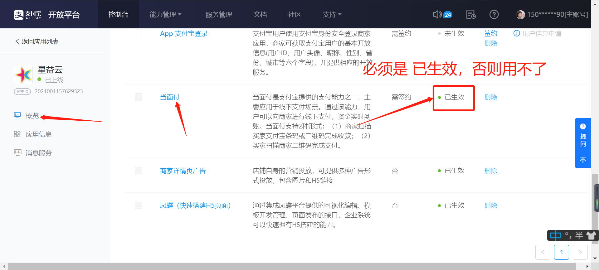Expand the 支持 dropdown menu
Image resolution: width=599 pixels, height=270 pixels.
(x=332, y=14)
